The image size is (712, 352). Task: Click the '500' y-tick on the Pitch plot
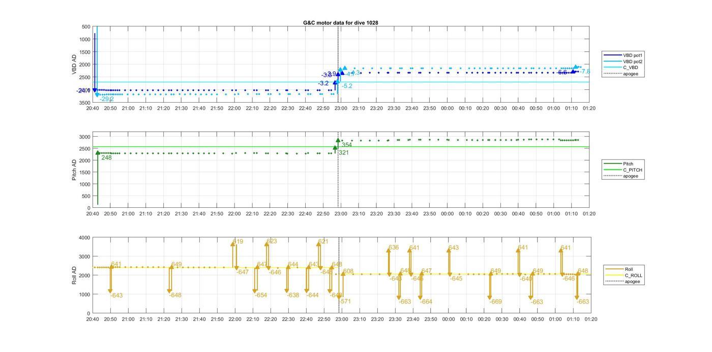pyautogui.click(x=86, y=197)
